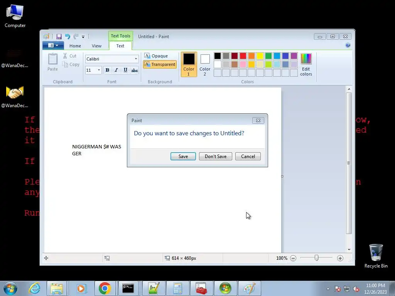Pick the purple color swatch
This screenshot has width=395, height=296.
(294, 56)
